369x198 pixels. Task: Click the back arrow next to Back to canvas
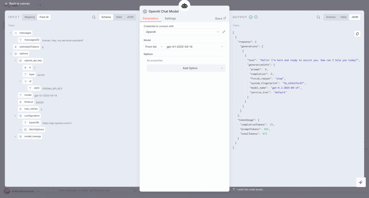coord(6,4)
